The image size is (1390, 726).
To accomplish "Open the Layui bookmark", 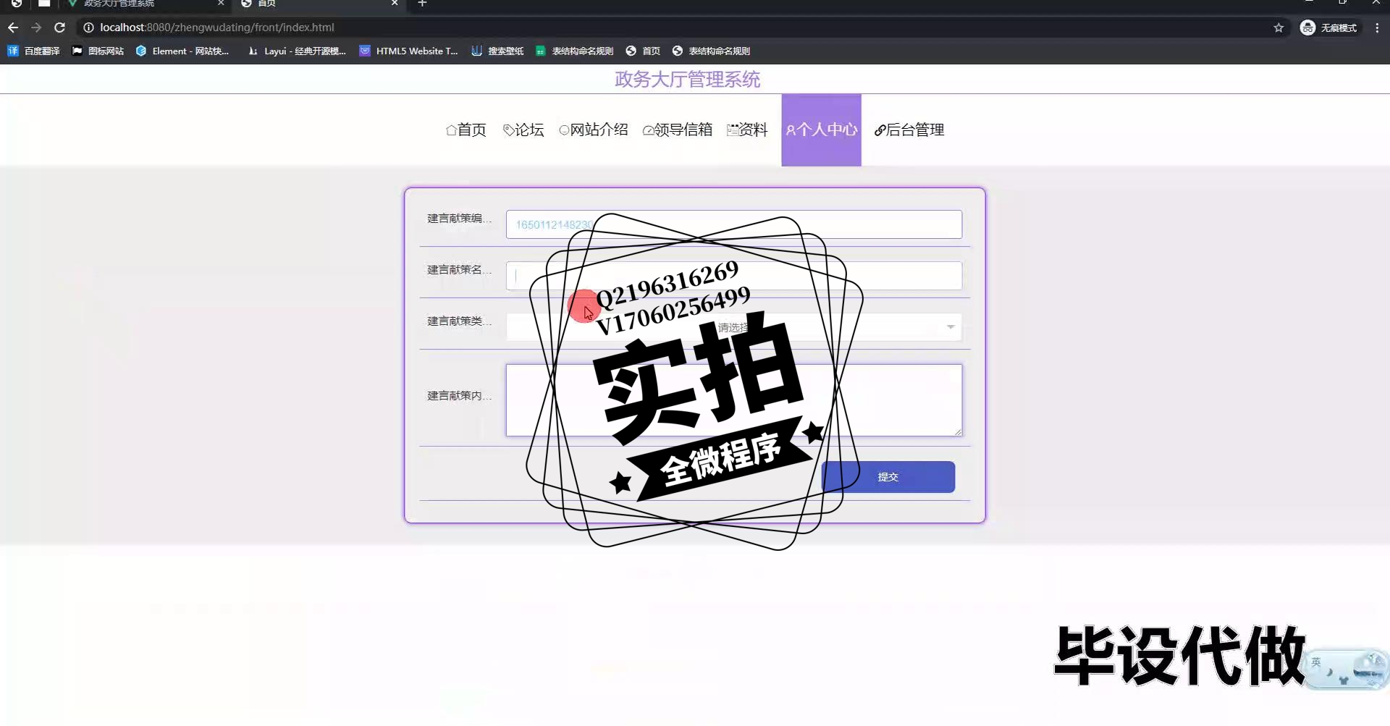I will coord(297,51).
